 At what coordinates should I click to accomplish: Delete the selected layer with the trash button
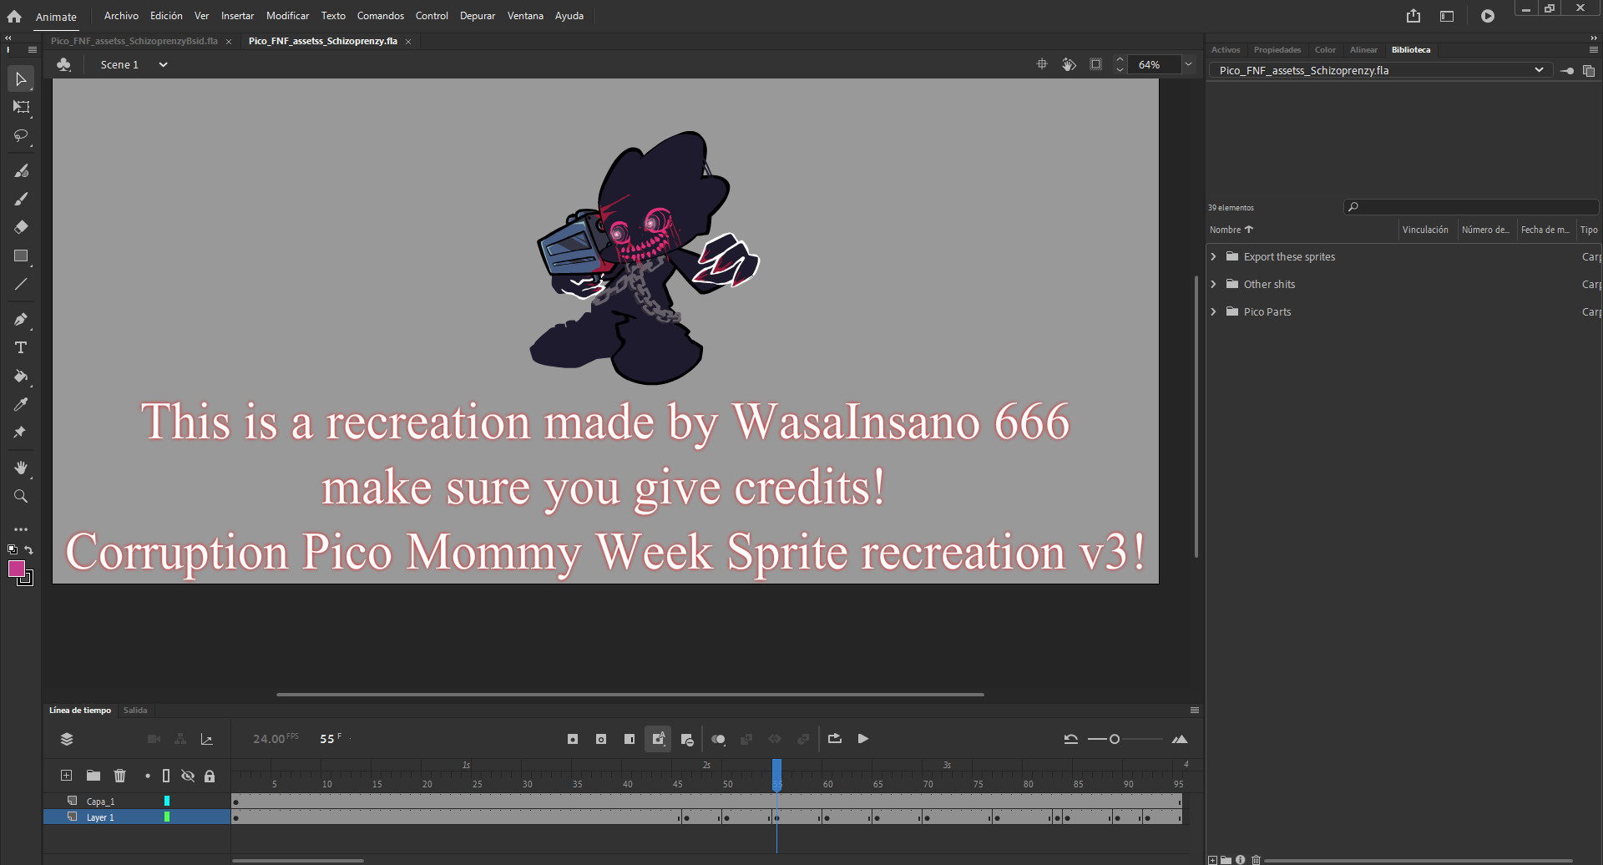point(119,775)
